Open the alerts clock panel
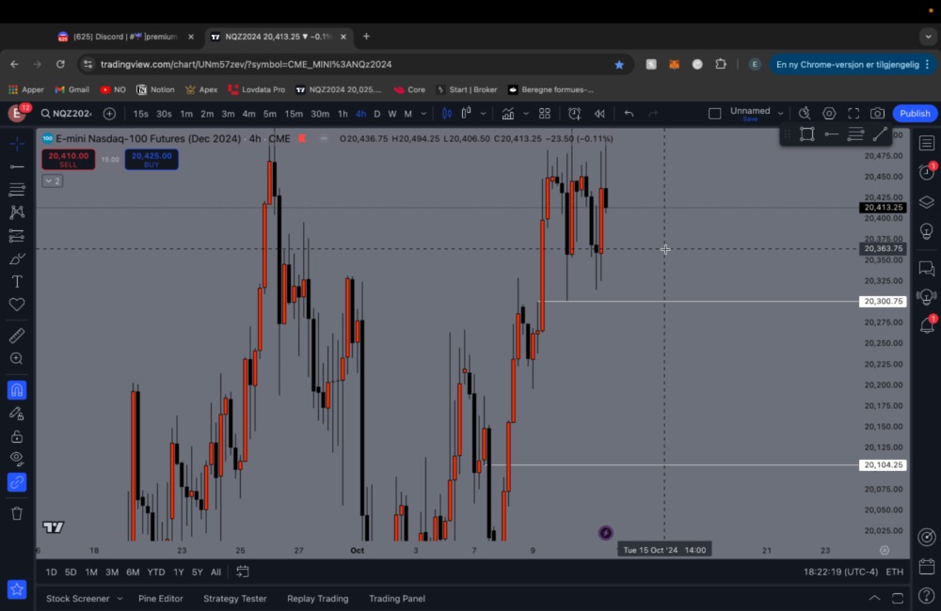The width and height of the screenshot is (941, 611). click(927, 172)
